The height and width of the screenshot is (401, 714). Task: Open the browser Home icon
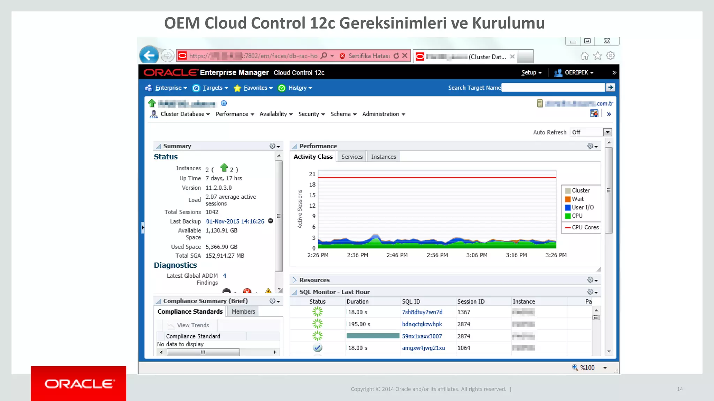585,56
